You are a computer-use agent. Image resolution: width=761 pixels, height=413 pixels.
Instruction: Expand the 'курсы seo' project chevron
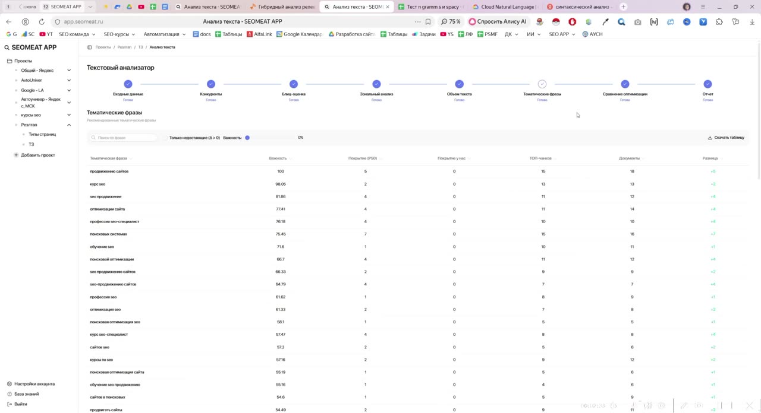[69, 115]
